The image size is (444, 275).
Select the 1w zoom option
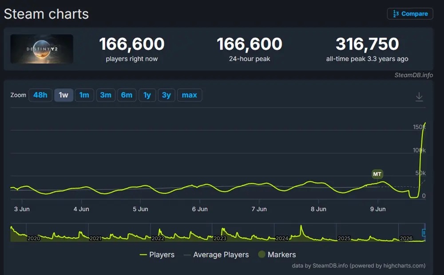click(x=63, y=95)
